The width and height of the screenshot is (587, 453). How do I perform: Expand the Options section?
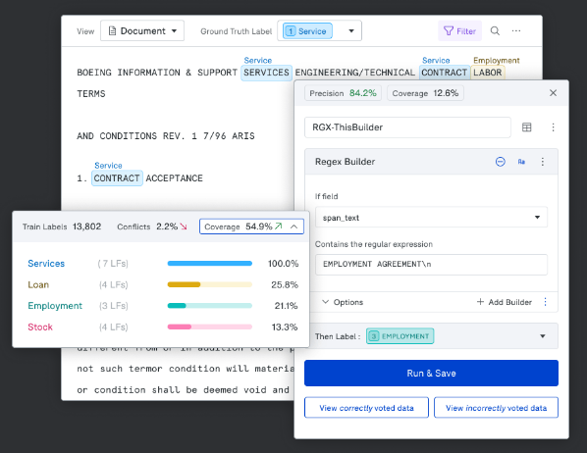pos(343,302)
